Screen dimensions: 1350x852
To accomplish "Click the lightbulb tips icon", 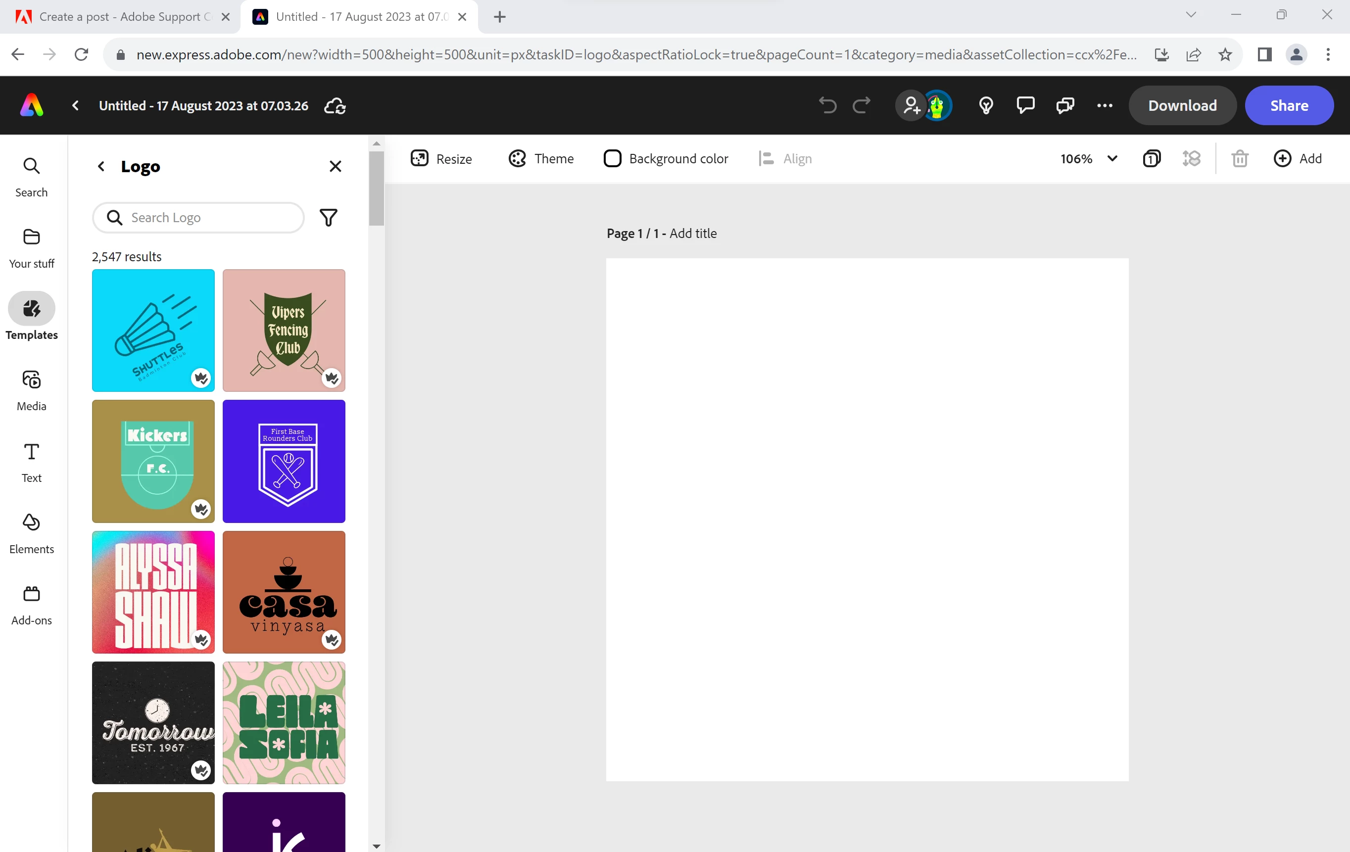I will click(986, 105).
